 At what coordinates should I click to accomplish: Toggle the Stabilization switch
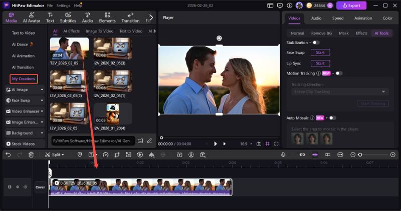click(x=316, y=42)
